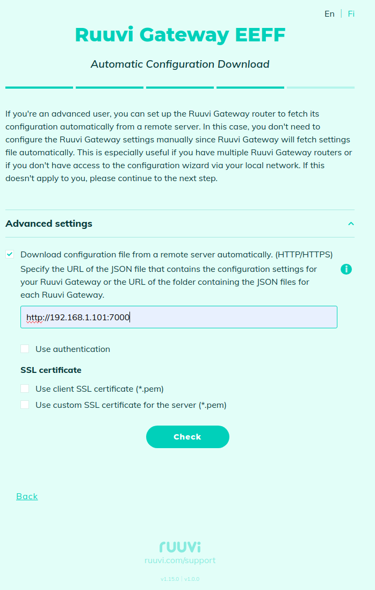Switch language to English (En)

click(329, 14)
